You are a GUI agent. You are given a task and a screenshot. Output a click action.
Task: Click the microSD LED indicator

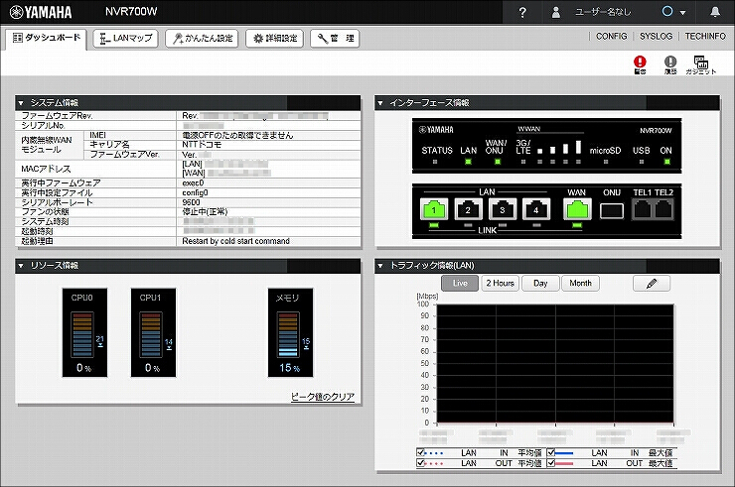tap(606, 162)
